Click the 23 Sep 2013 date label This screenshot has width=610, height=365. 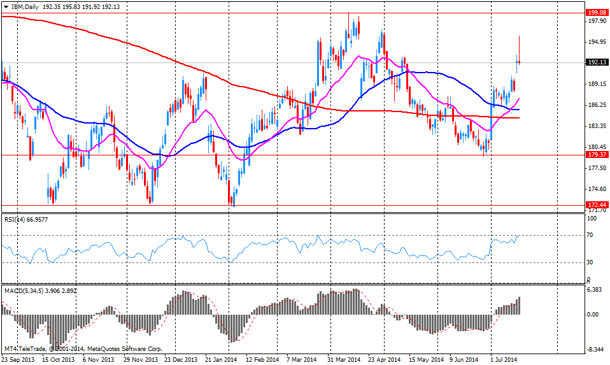coord(18,360)
